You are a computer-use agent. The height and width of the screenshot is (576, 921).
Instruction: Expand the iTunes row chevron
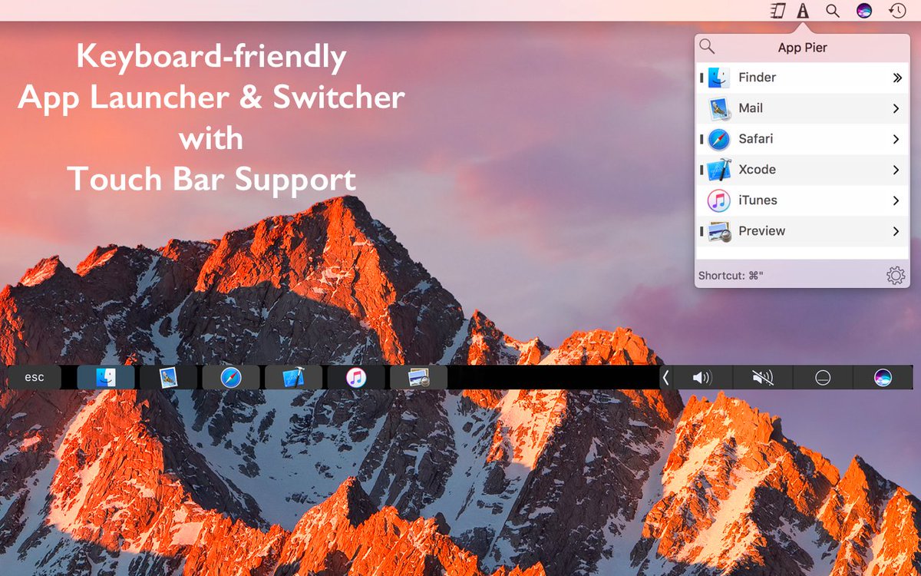click(896, 200)
